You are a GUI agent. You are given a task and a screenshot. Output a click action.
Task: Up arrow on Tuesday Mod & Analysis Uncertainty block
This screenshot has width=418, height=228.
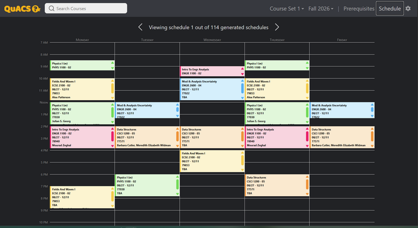point(177,104)
